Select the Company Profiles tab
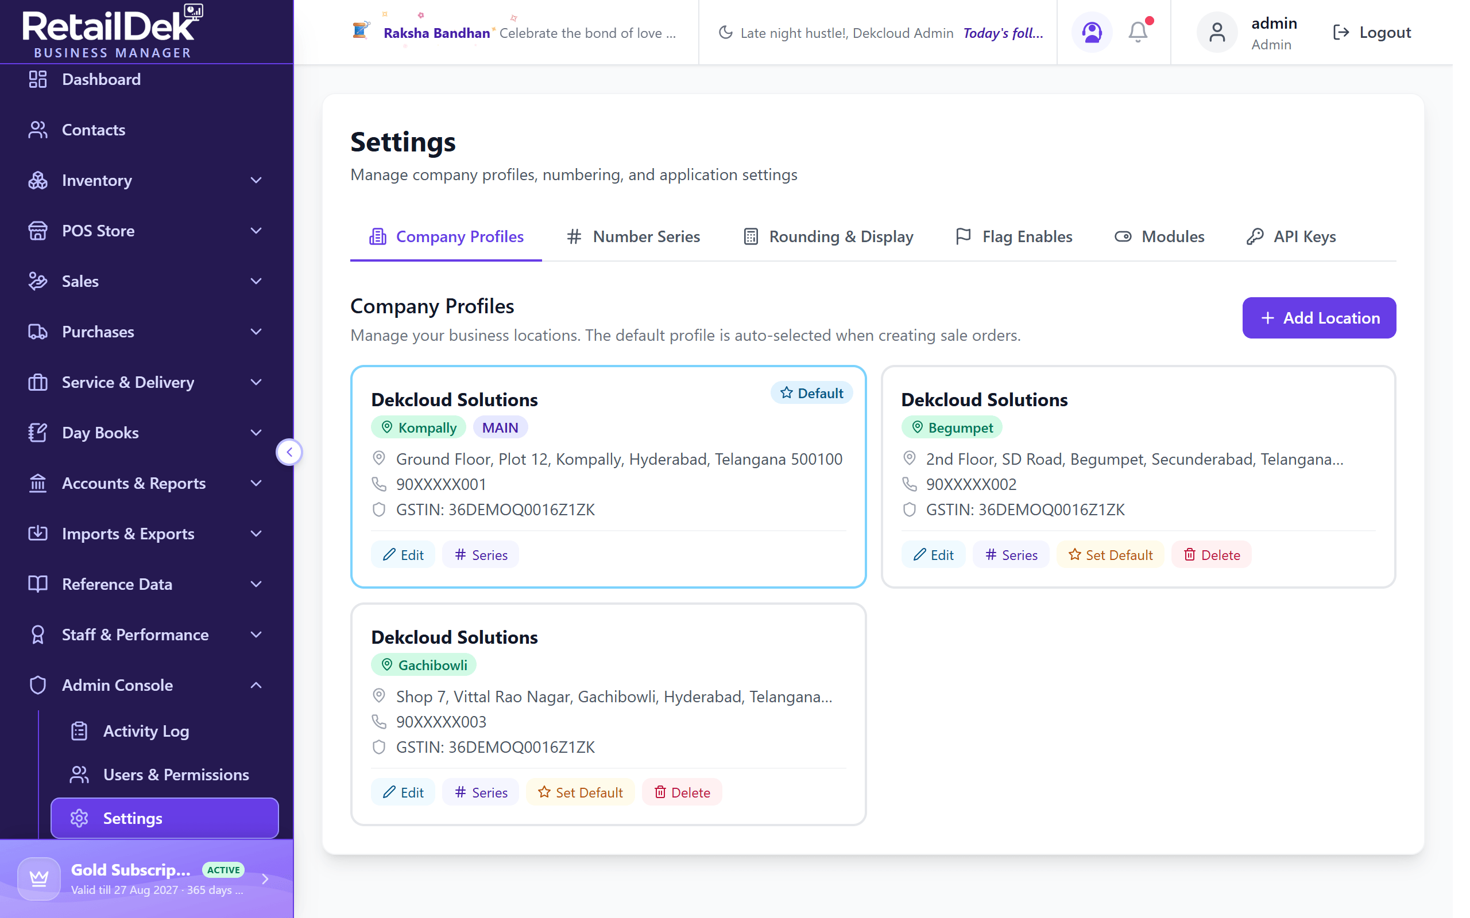The height and width of the screenshot is (918, 1470). (x=446, y=237)
